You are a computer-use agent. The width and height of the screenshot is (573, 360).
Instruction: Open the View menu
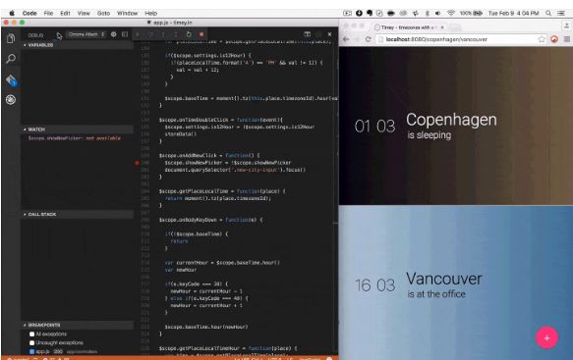click(84, 13)
